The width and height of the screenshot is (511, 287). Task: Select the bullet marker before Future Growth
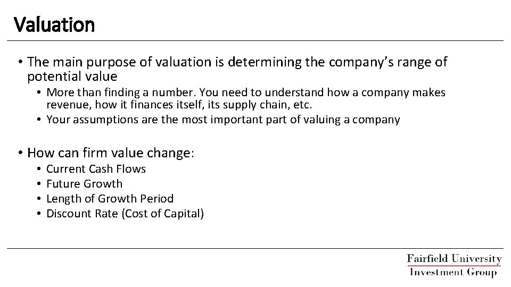coord(39,184)
